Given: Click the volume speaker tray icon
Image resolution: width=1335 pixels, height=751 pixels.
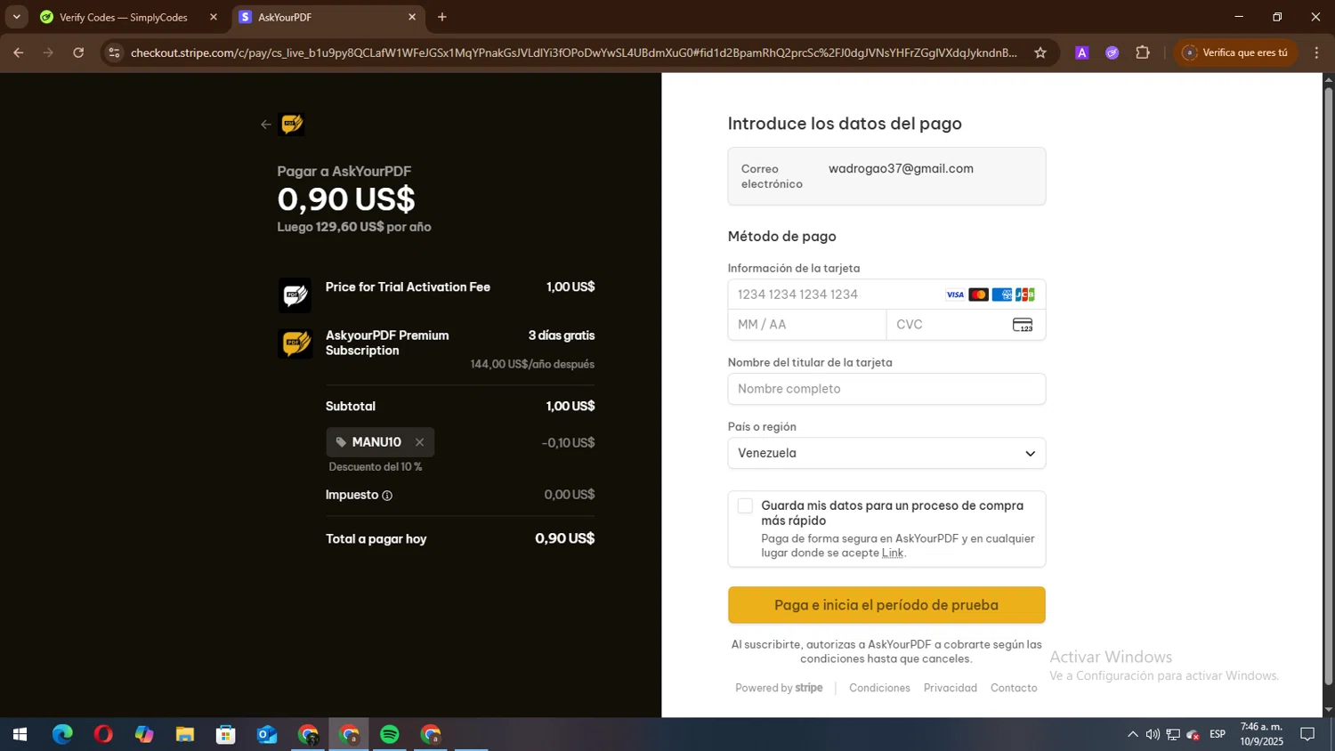Looking at the screenshot, I should point(1153,734).
